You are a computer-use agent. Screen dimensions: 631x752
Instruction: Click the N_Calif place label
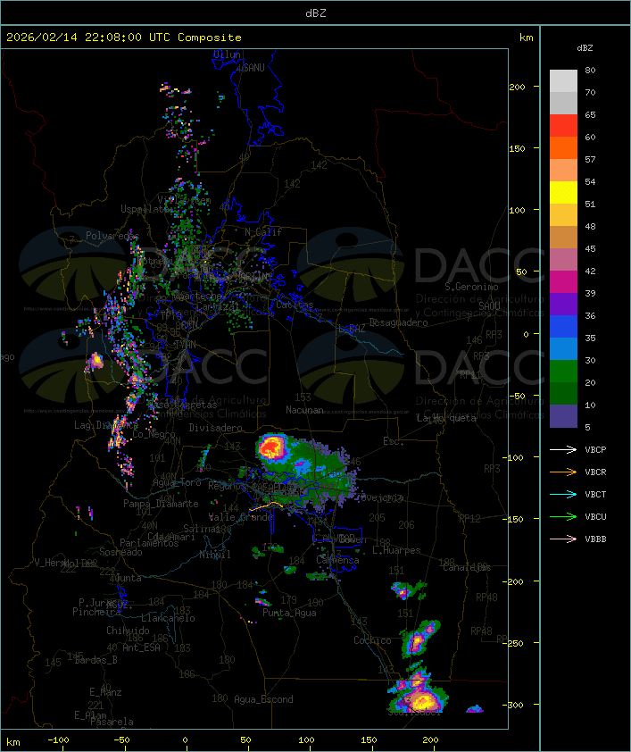[263, 232]
